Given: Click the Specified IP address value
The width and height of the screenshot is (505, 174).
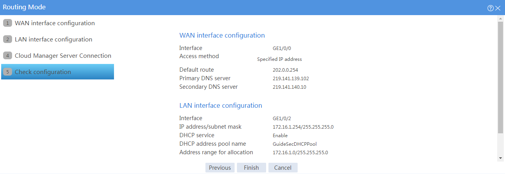Looking at the screenshot, I should [279, 59].
